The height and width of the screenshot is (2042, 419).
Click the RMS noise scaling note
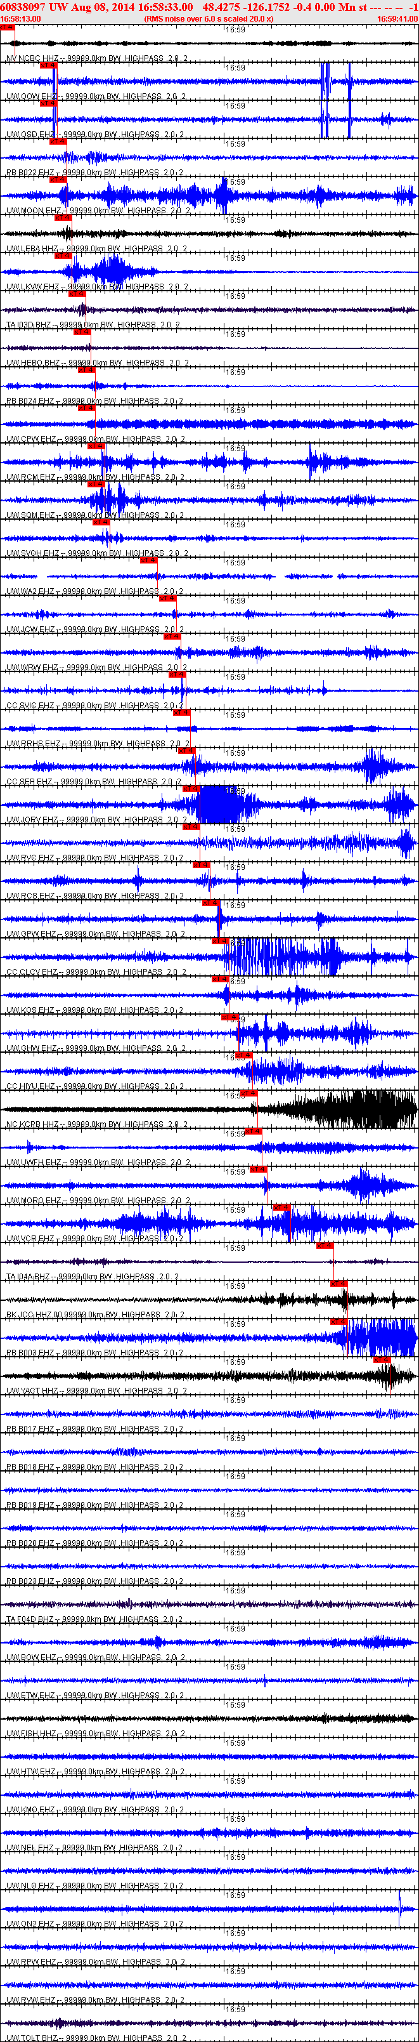(x=209, y=19)
